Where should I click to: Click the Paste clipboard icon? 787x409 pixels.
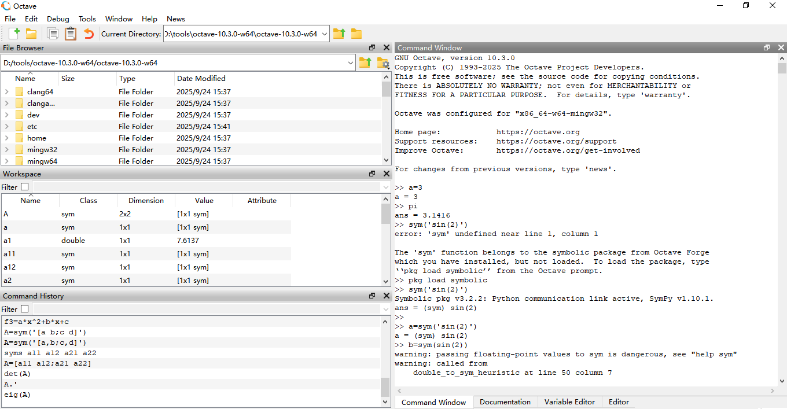click(x=71, y=34)
